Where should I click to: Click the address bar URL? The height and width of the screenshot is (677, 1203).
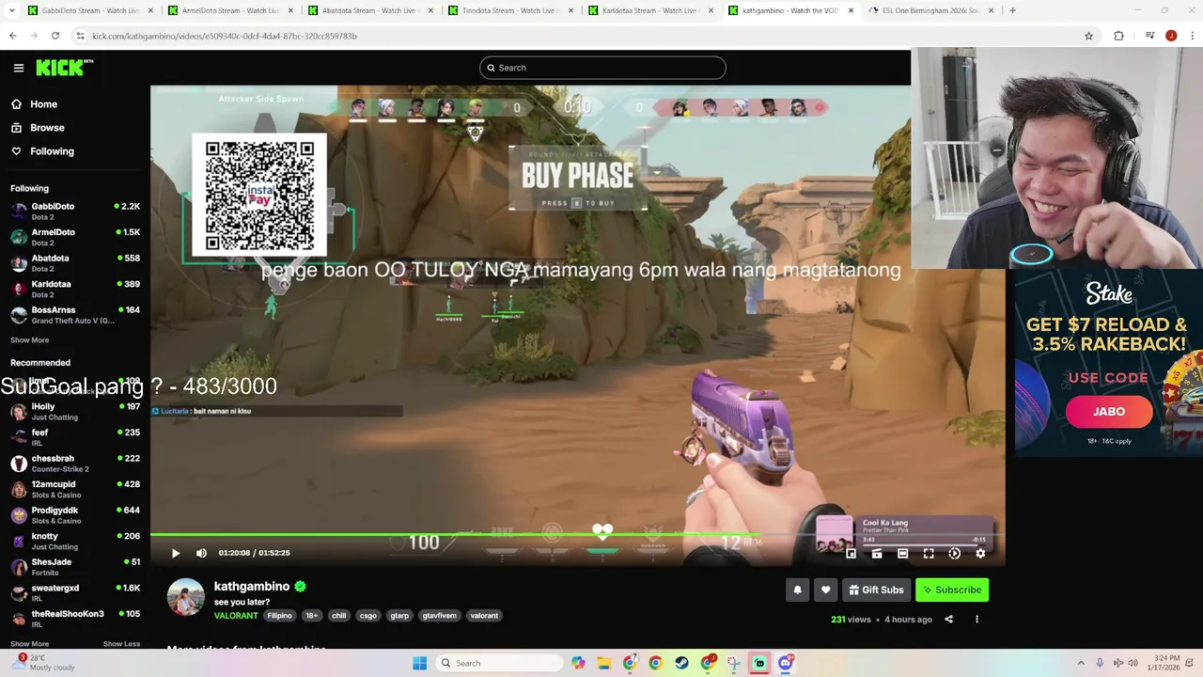pos(225,36)
